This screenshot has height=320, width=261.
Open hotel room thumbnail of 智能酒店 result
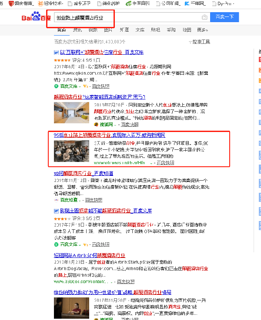pyautogui.click(x=71, y=112)
